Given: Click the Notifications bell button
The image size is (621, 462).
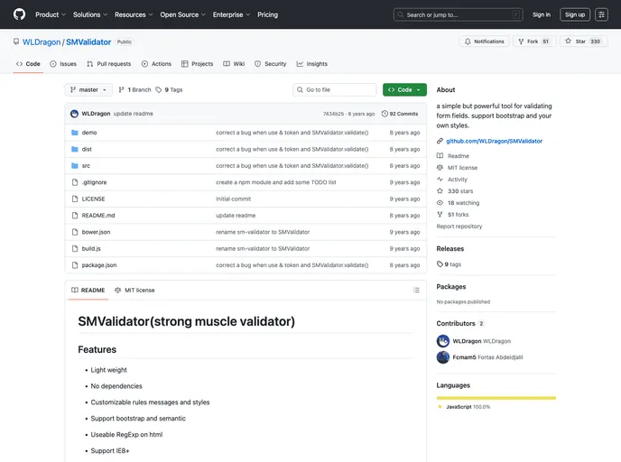Looking at the screenshot, I should point(484,42).
